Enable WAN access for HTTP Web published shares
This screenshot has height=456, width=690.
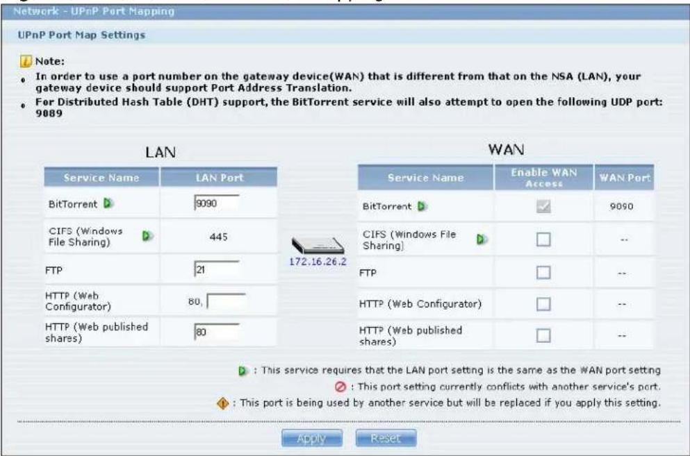click(543, 335)
